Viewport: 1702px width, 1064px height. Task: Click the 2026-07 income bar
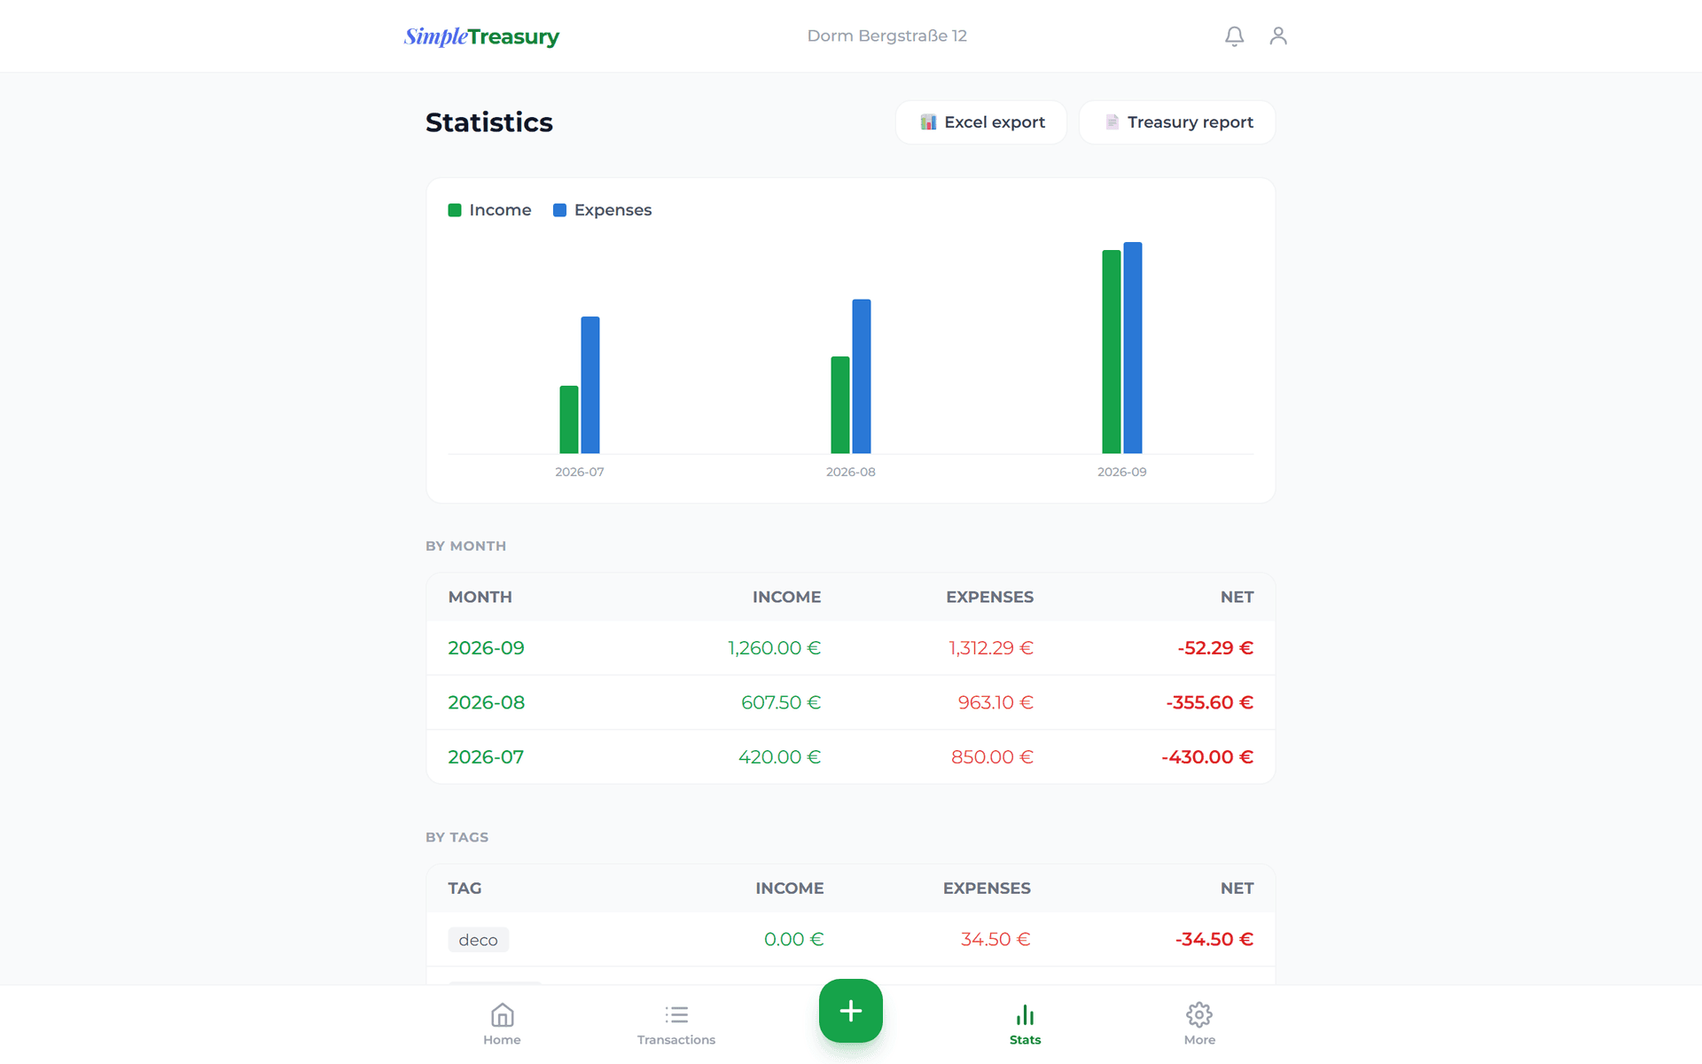coord(569,419)
